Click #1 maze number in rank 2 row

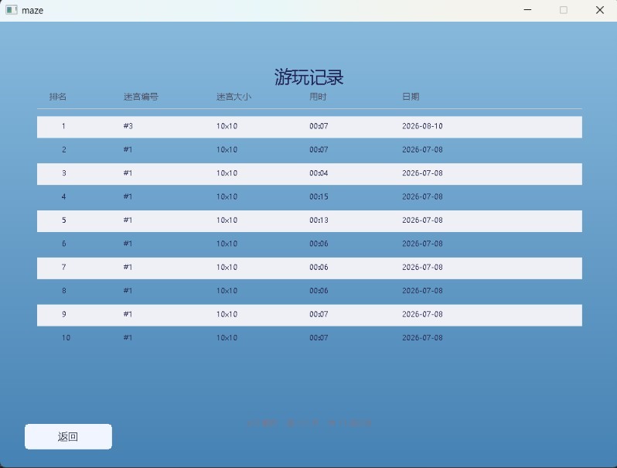click(128, 149)
